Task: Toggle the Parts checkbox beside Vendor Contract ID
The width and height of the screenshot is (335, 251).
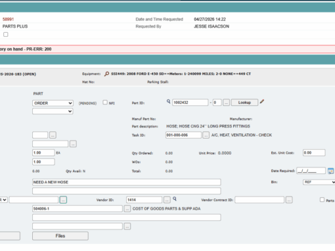Action: point(322,200)
